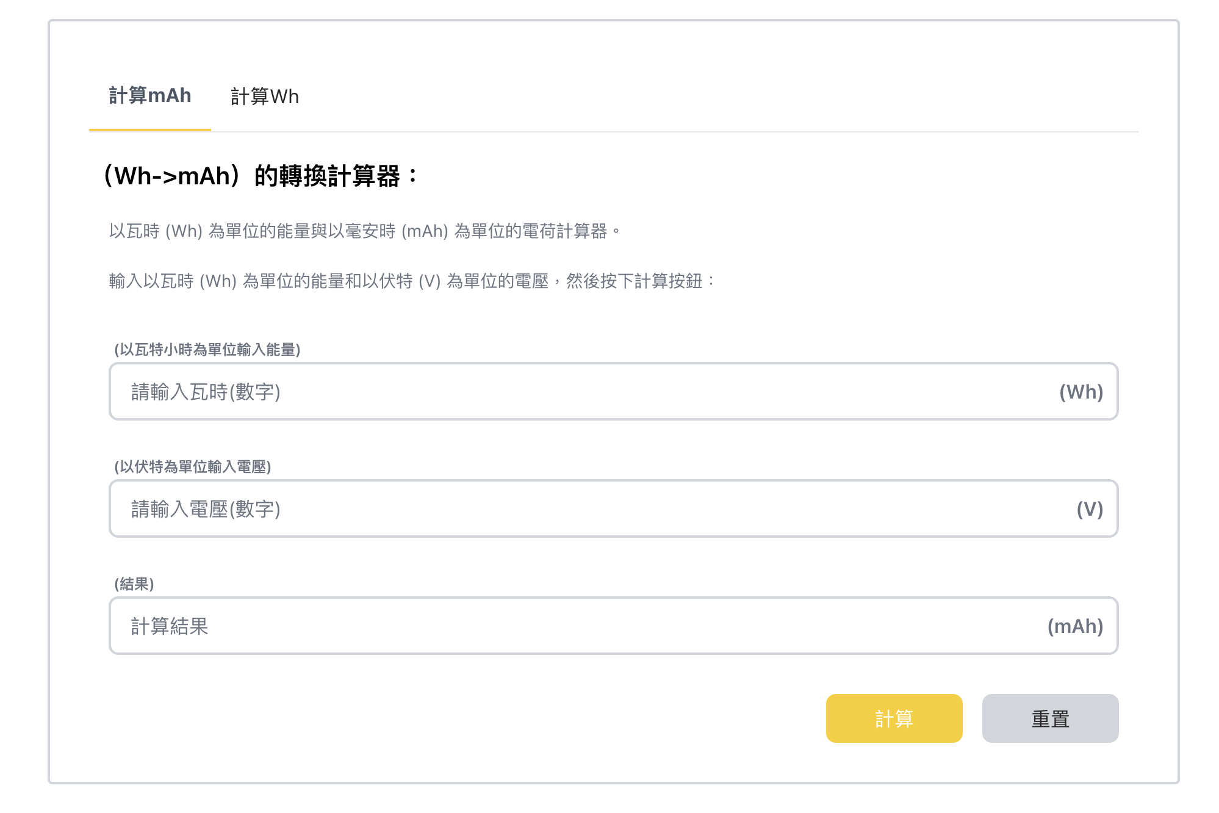1219x813 pixels.
Task: Click the (V) unit suffix in voltage field
Action: point(1089,509)
